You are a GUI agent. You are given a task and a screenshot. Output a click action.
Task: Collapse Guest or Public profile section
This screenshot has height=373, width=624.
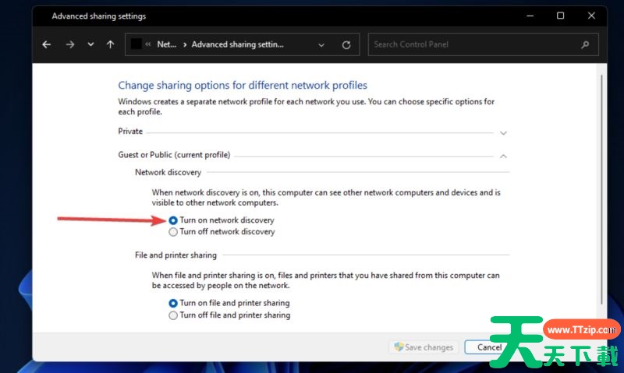pyautogui.click(x=503, y=156)
